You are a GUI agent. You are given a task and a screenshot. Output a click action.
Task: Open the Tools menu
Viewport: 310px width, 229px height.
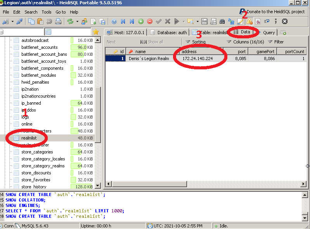tap(46, 12)
